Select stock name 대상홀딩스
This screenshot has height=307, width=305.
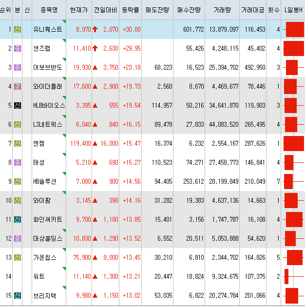pos(48,238)
